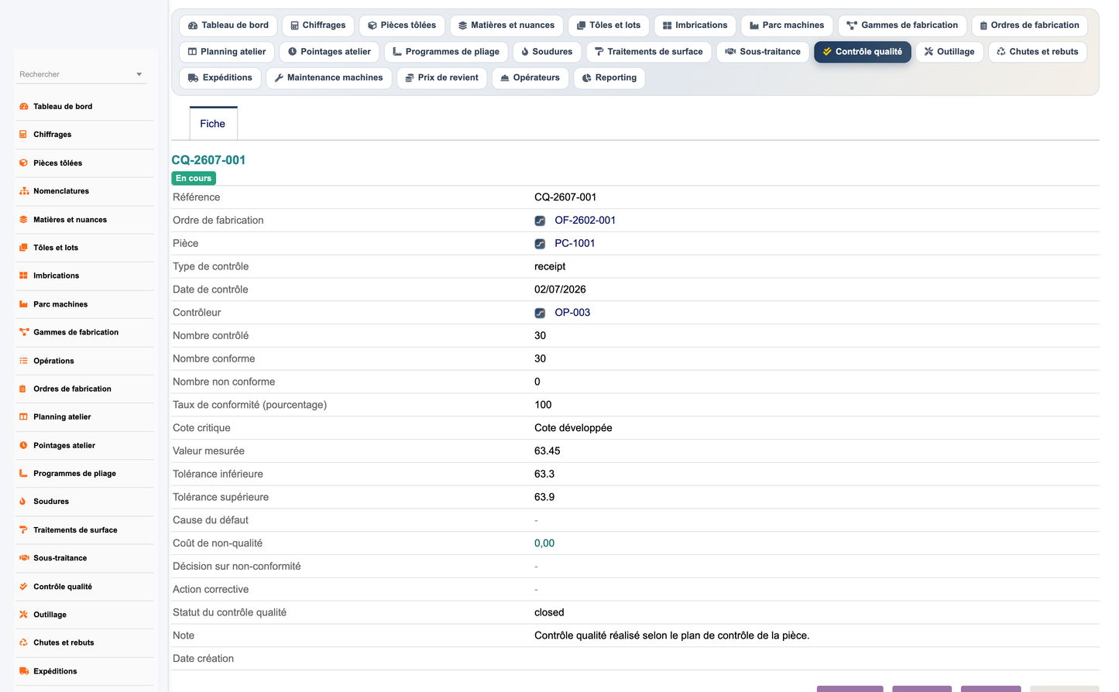Viewport: 1119px width, 692px height.
Task: Open Matières et nuances top menu
Action: (506, 26)
